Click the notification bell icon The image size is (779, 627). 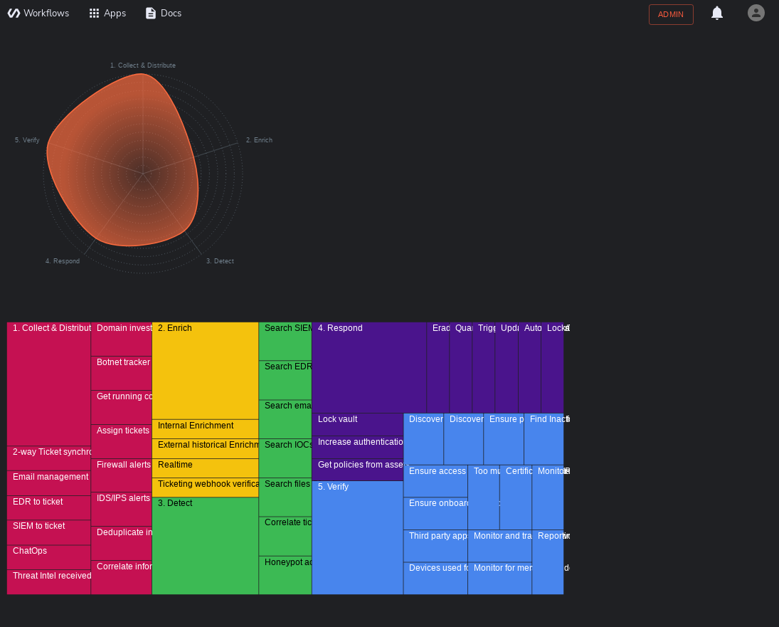pos(717,13)
